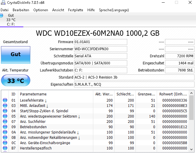196x153 pixels.
Task: Click the Standard field ACS-2 | ACS-3 Revision 3b
Action: (134, 77)
